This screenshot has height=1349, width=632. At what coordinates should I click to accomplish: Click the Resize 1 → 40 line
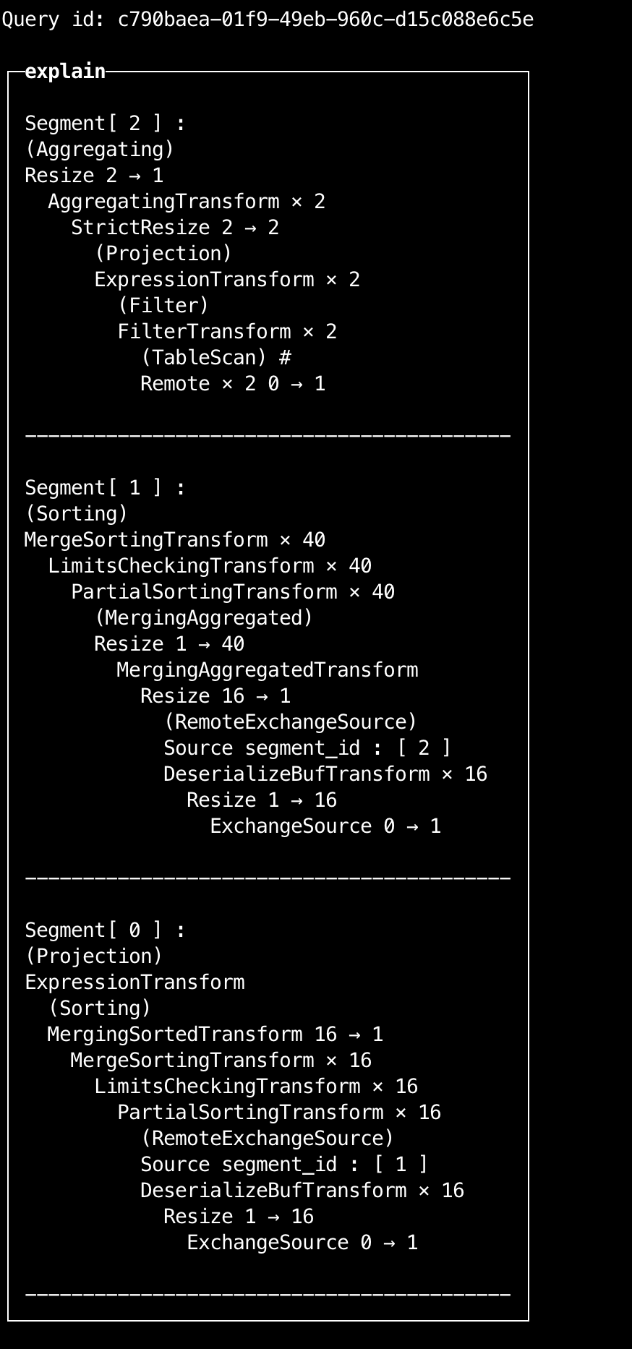coord(169,644)
